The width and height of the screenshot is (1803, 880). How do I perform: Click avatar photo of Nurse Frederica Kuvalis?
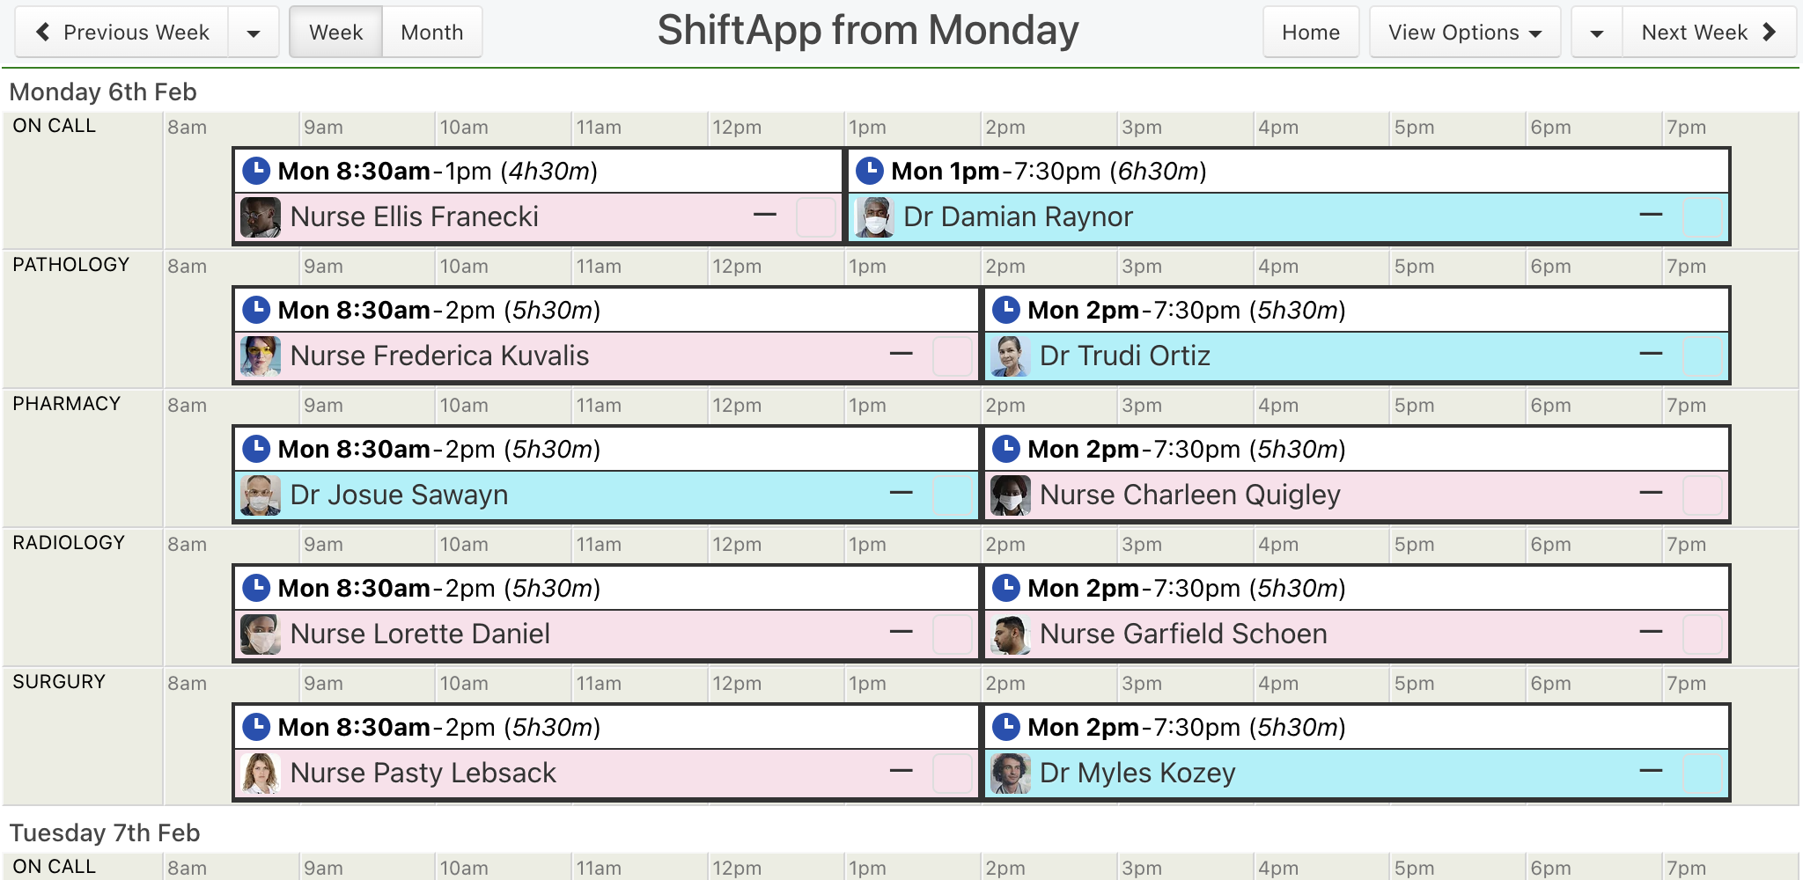pos(261,356)
